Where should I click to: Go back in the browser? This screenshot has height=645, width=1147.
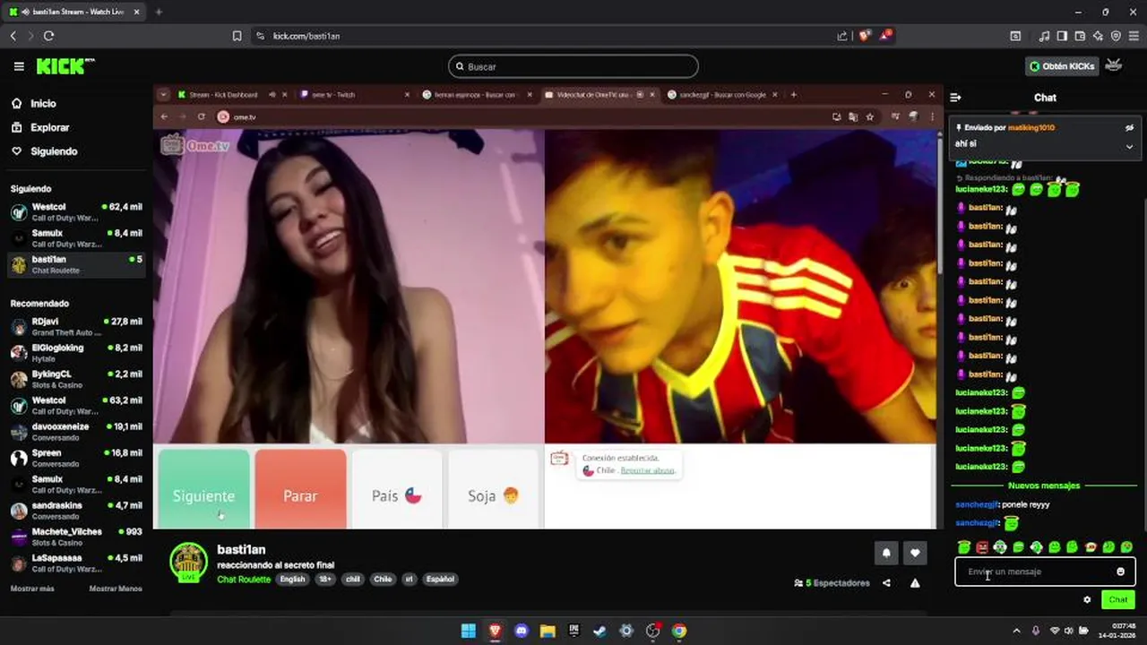point(13,36)
